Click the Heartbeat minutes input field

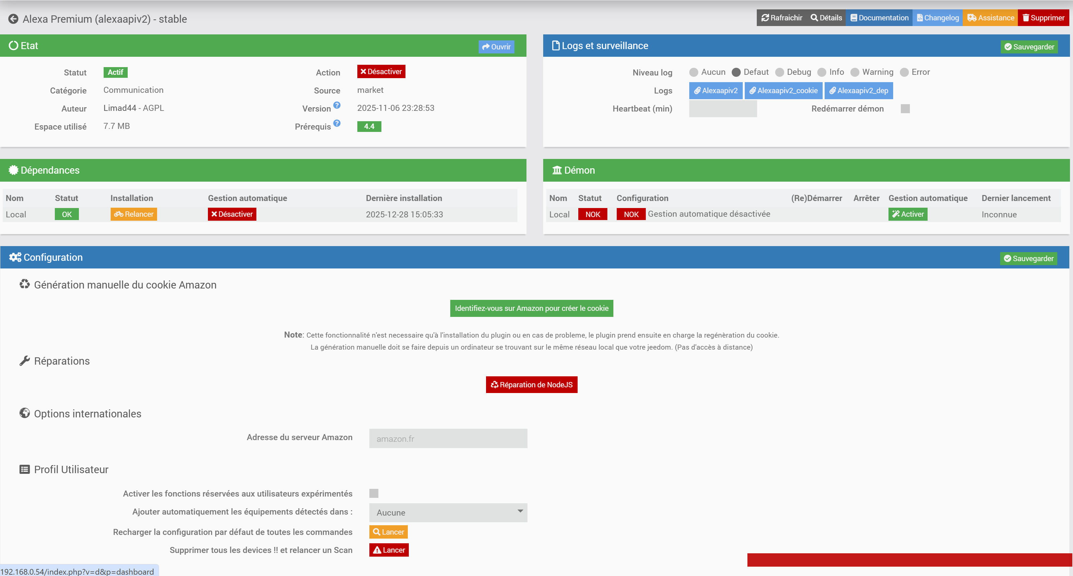pyautogui.click(x=723, y=109)
